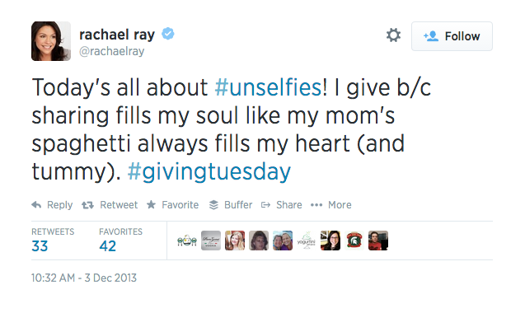View the 33 retweets count

click(40, 246)
